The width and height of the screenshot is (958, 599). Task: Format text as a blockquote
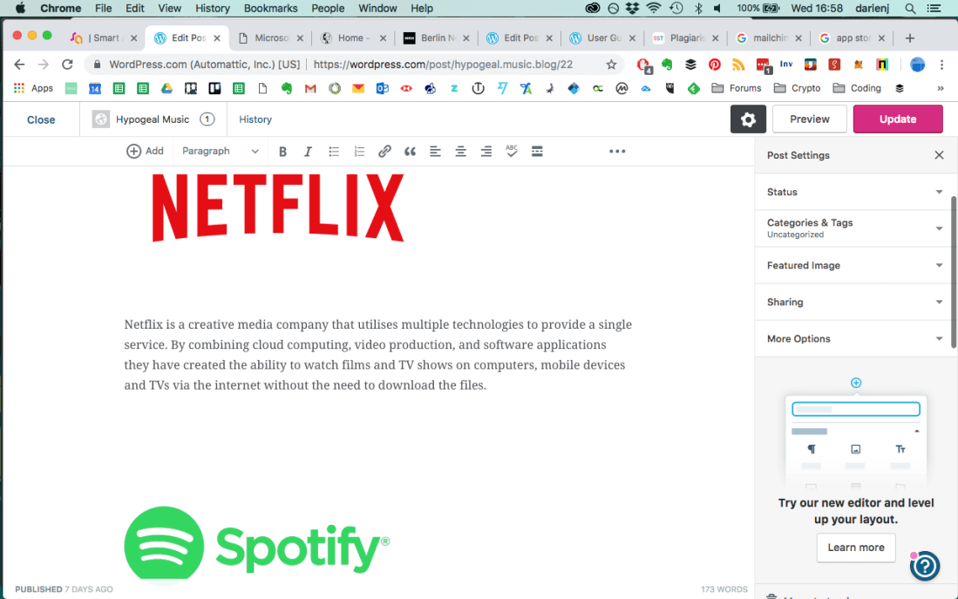coord(410,151)
